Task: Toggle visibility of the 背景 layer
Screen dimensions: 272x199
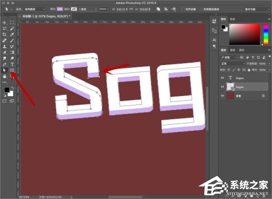Action: pos(222,96)
